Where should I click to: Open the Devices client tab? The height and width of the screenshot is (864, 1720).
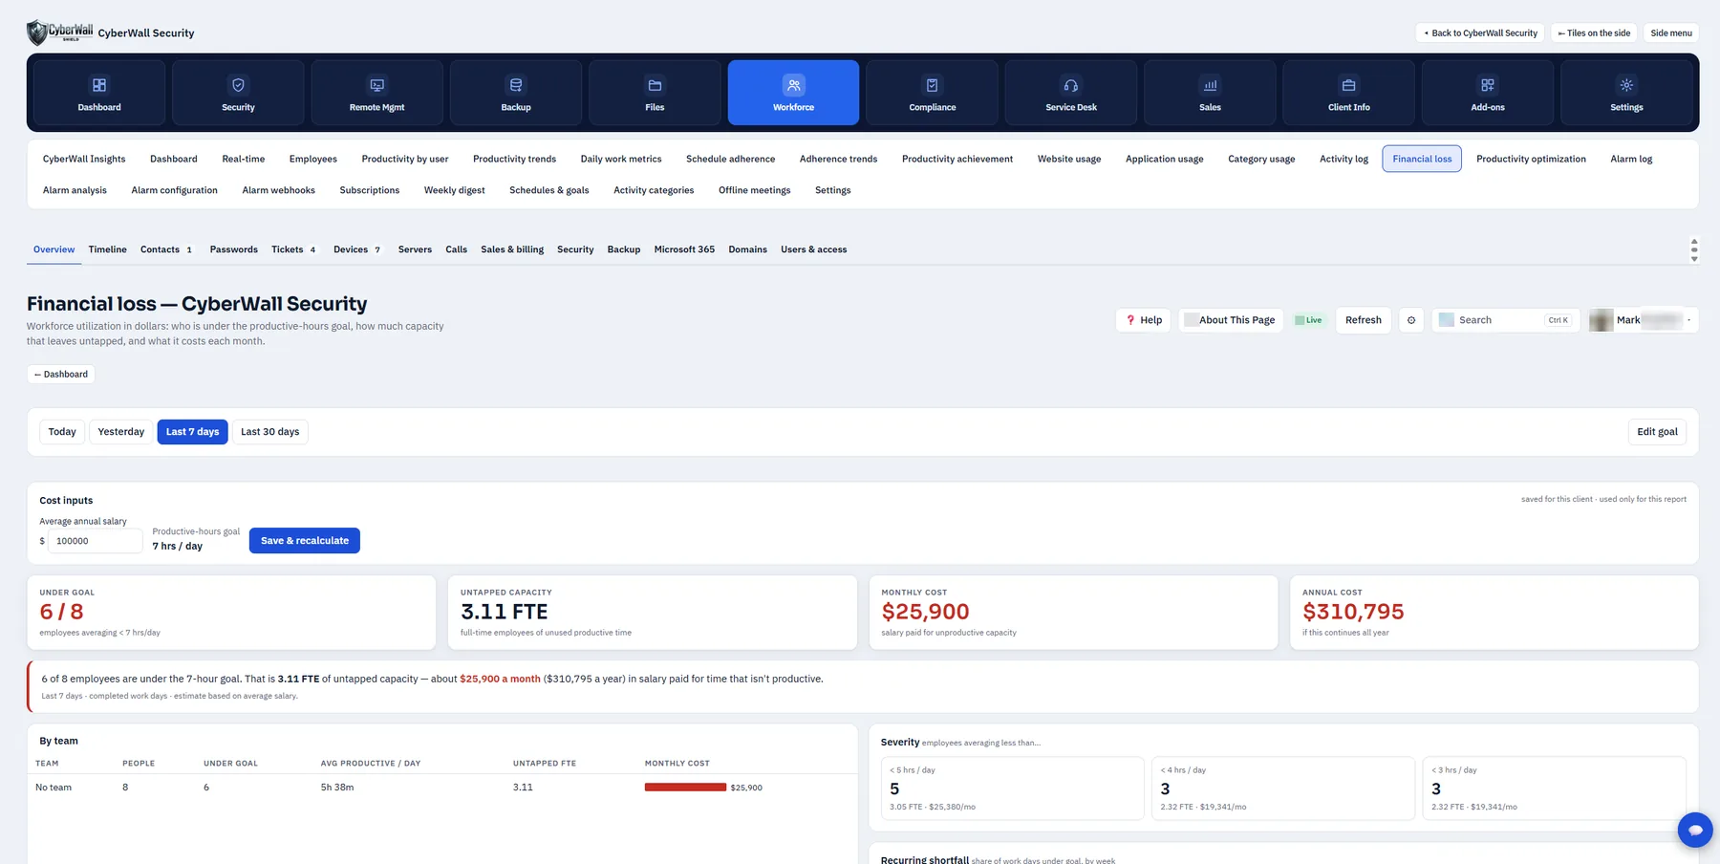click(x=356, y=249)
